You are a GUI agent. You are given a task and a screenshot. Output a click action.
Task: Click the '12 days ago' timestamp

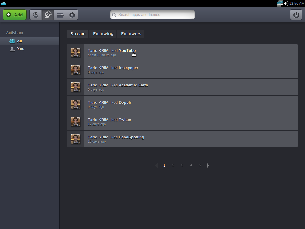click(97, 124)
